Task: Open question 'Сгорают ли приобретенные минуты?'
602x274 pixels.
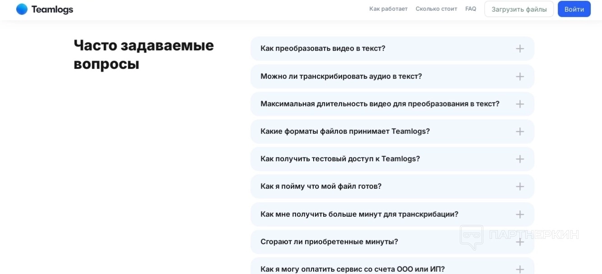Action: [x=392, y=242]
